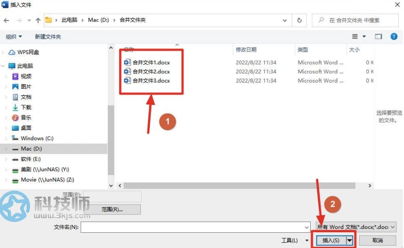Open the 插入 button dropdown arrow

coord(349,240)
